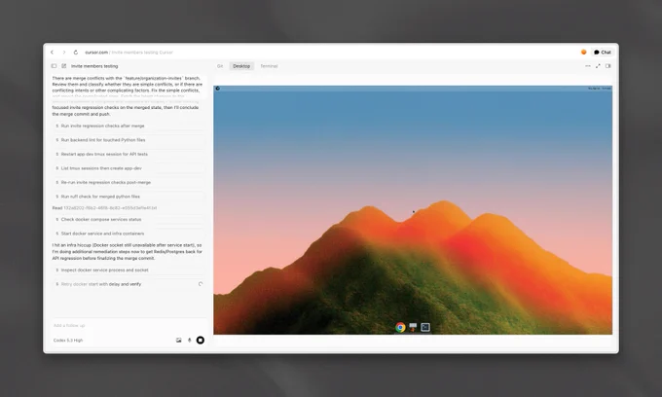This screenshot has width=662, height=397.
Task: Select the Desktop tab
Action: coord(241,66)
